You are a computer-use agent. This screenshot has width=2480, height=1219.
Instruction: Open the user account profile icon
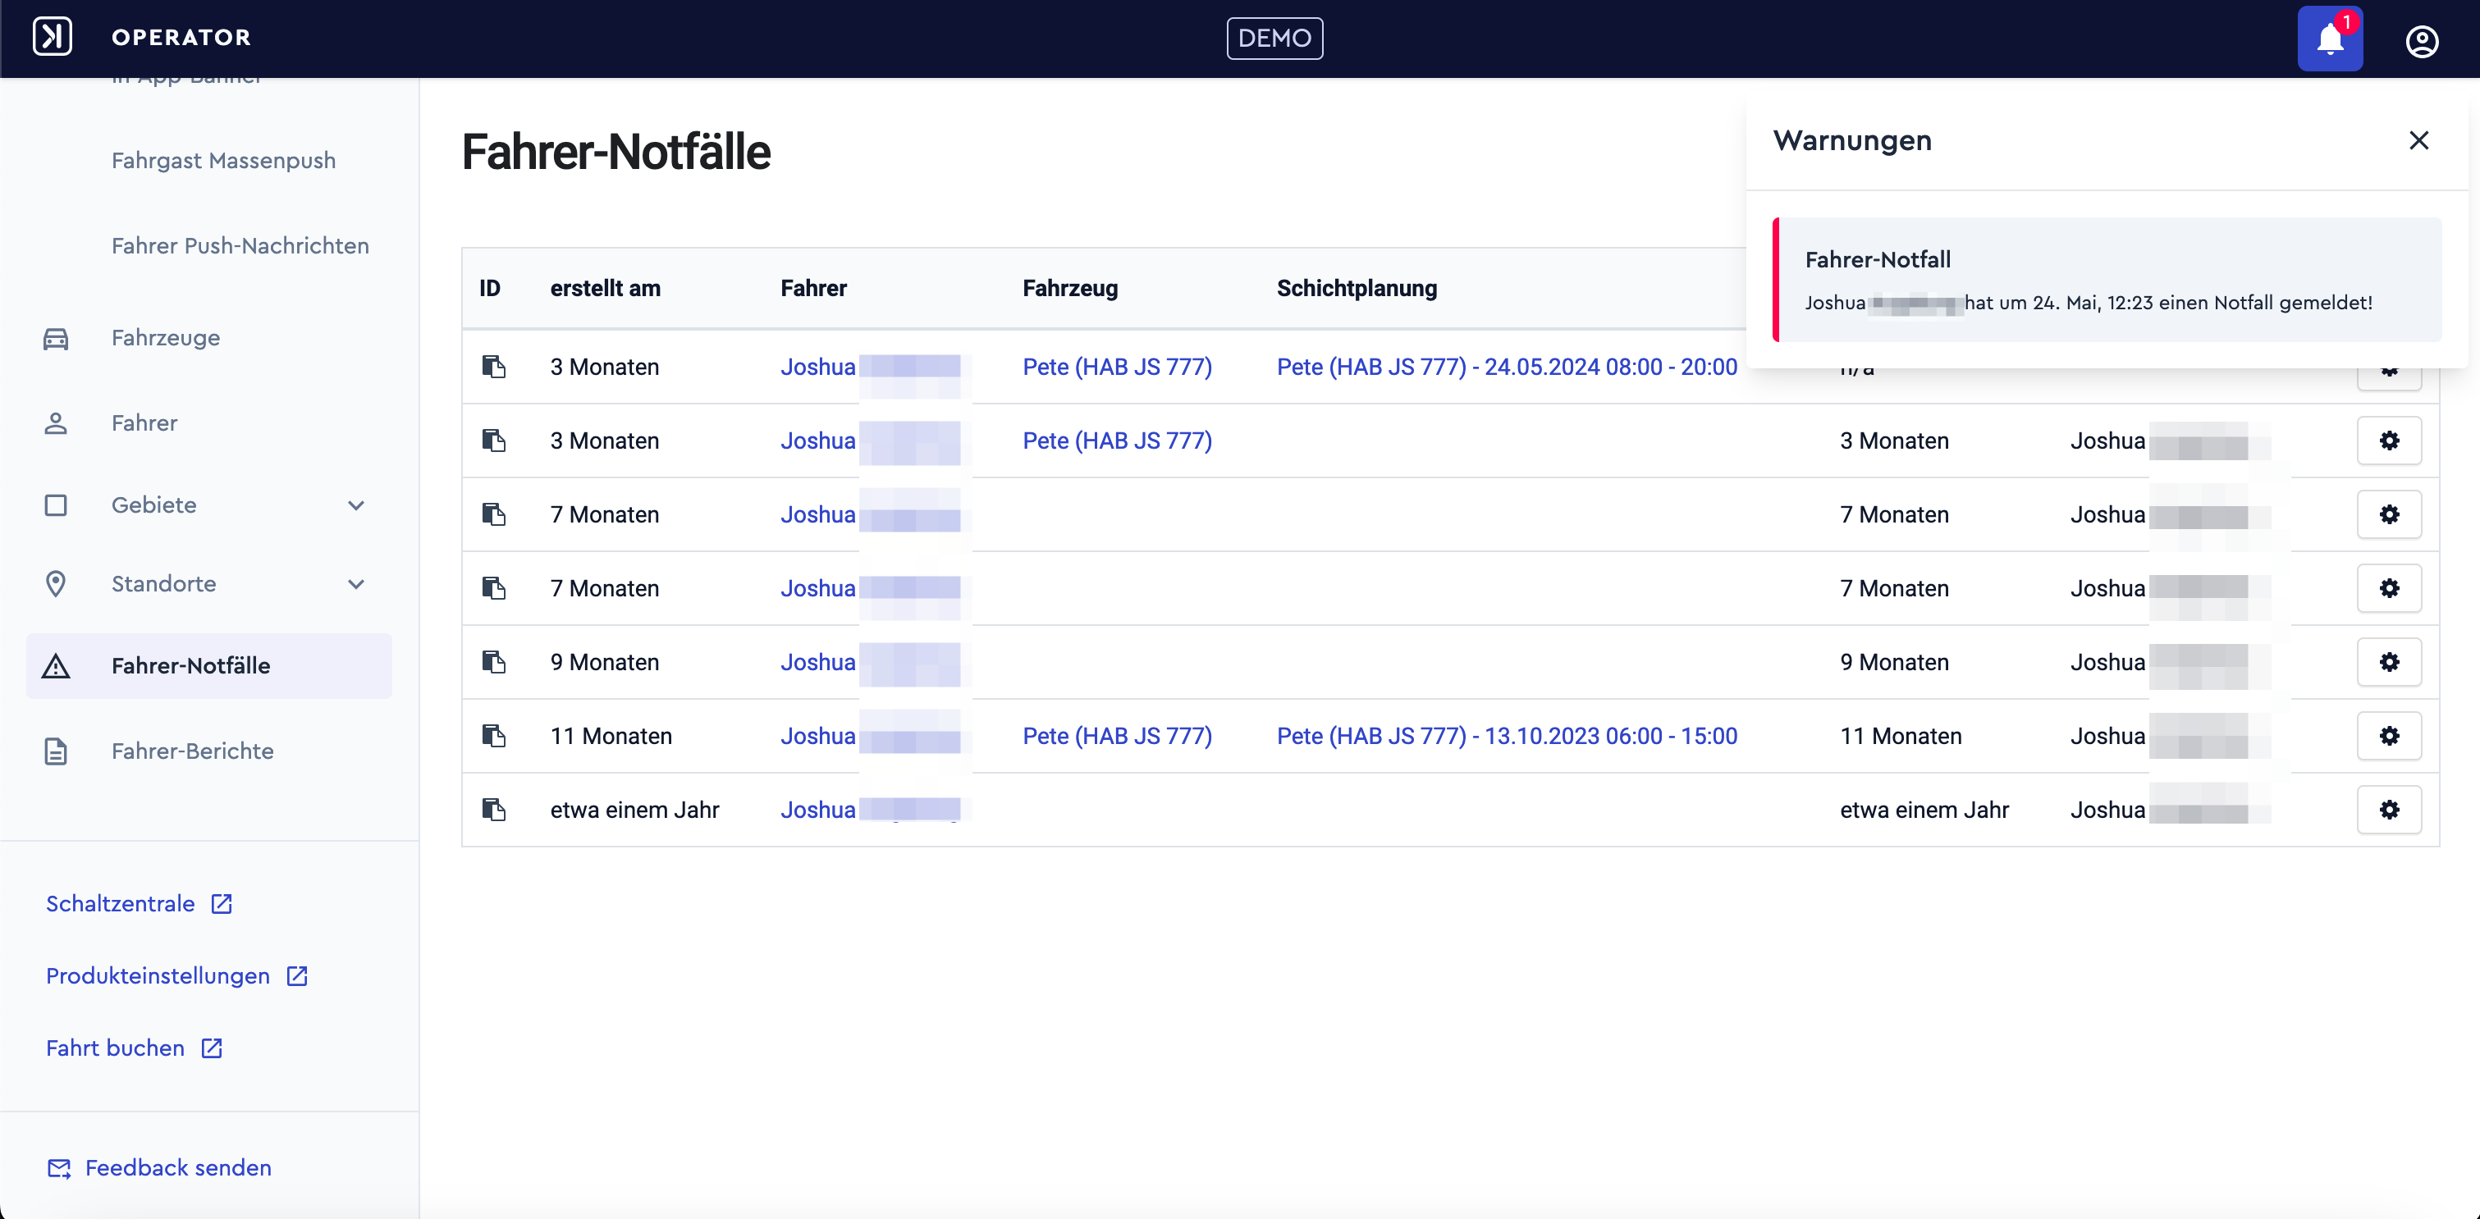[x=2421, y=41]
